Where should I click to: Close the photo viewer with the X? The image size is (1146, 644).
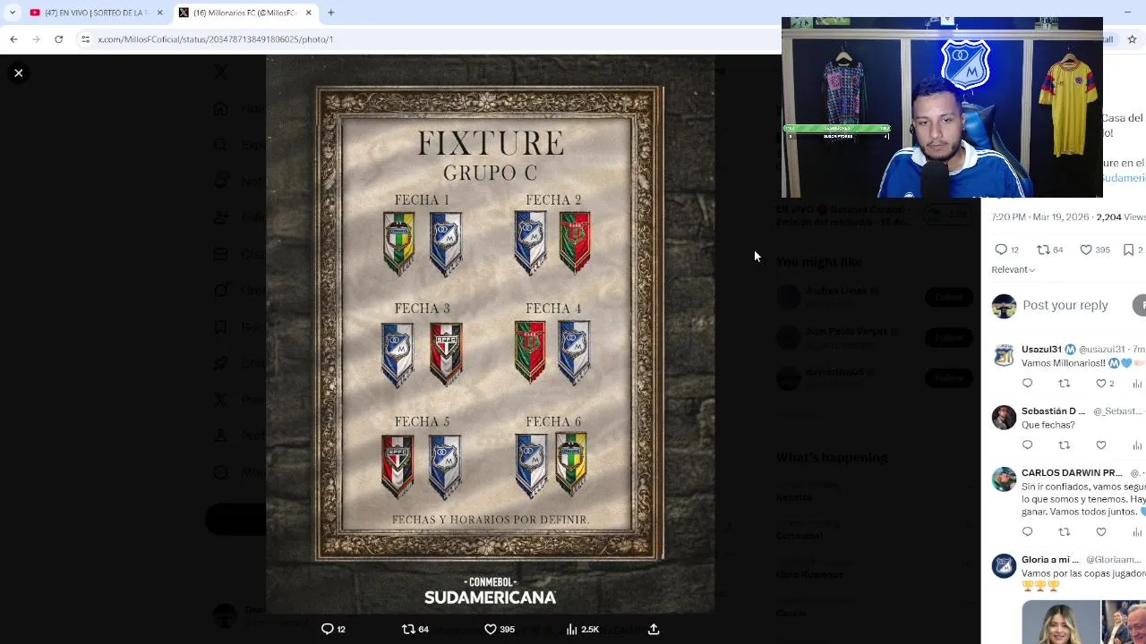[18, 73]
